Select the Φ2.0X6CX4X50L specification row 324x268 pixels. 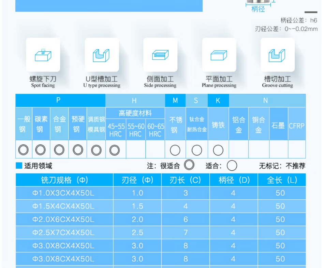[161, 219]
